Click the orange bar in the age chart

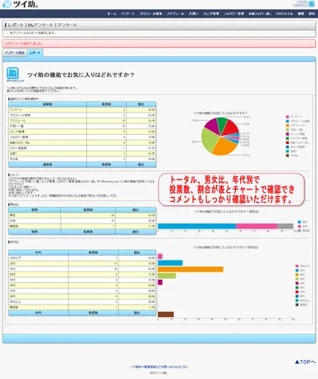coord(190,269)
